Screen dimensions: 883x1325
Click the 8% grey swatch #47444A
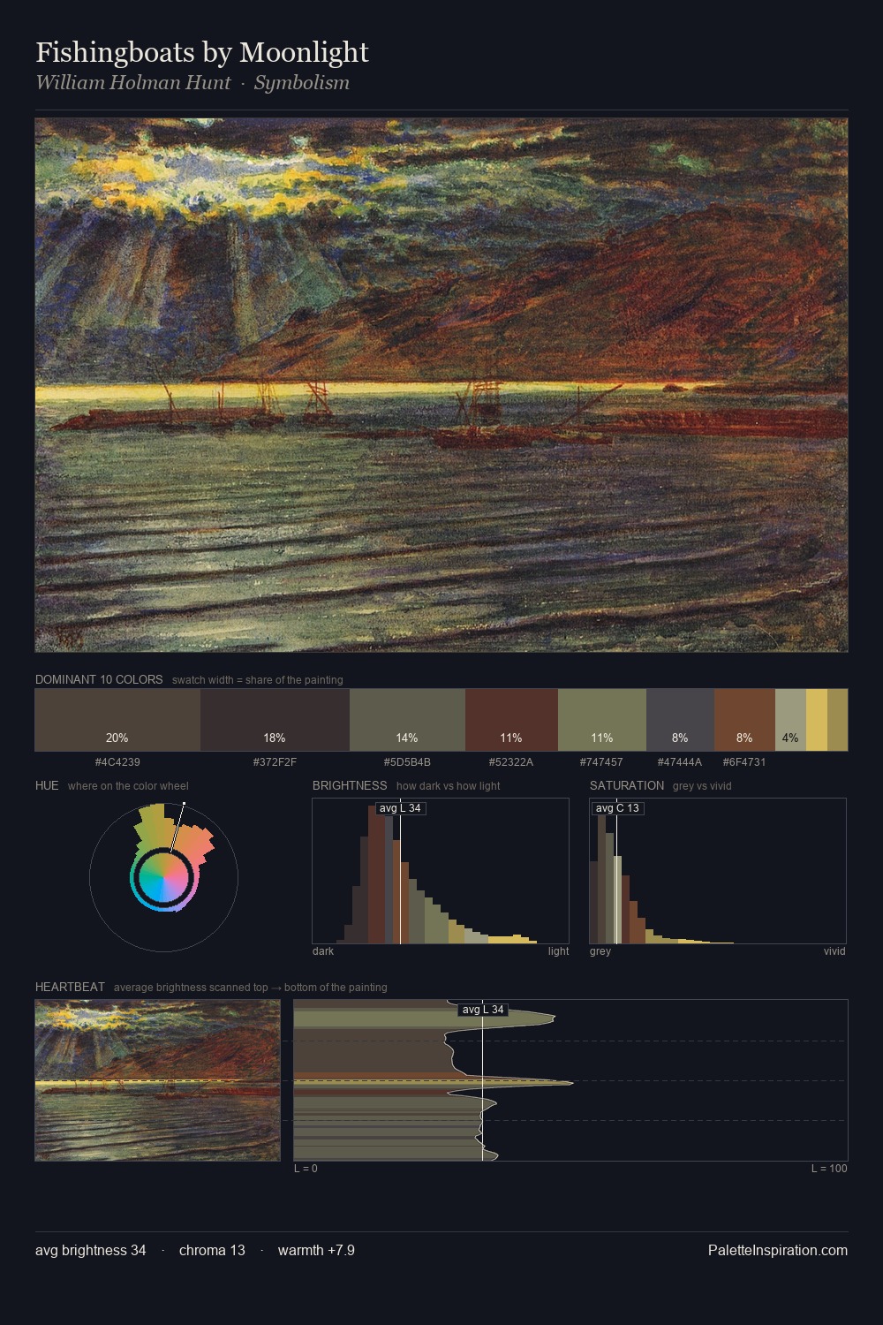click(x=680, y=720)
